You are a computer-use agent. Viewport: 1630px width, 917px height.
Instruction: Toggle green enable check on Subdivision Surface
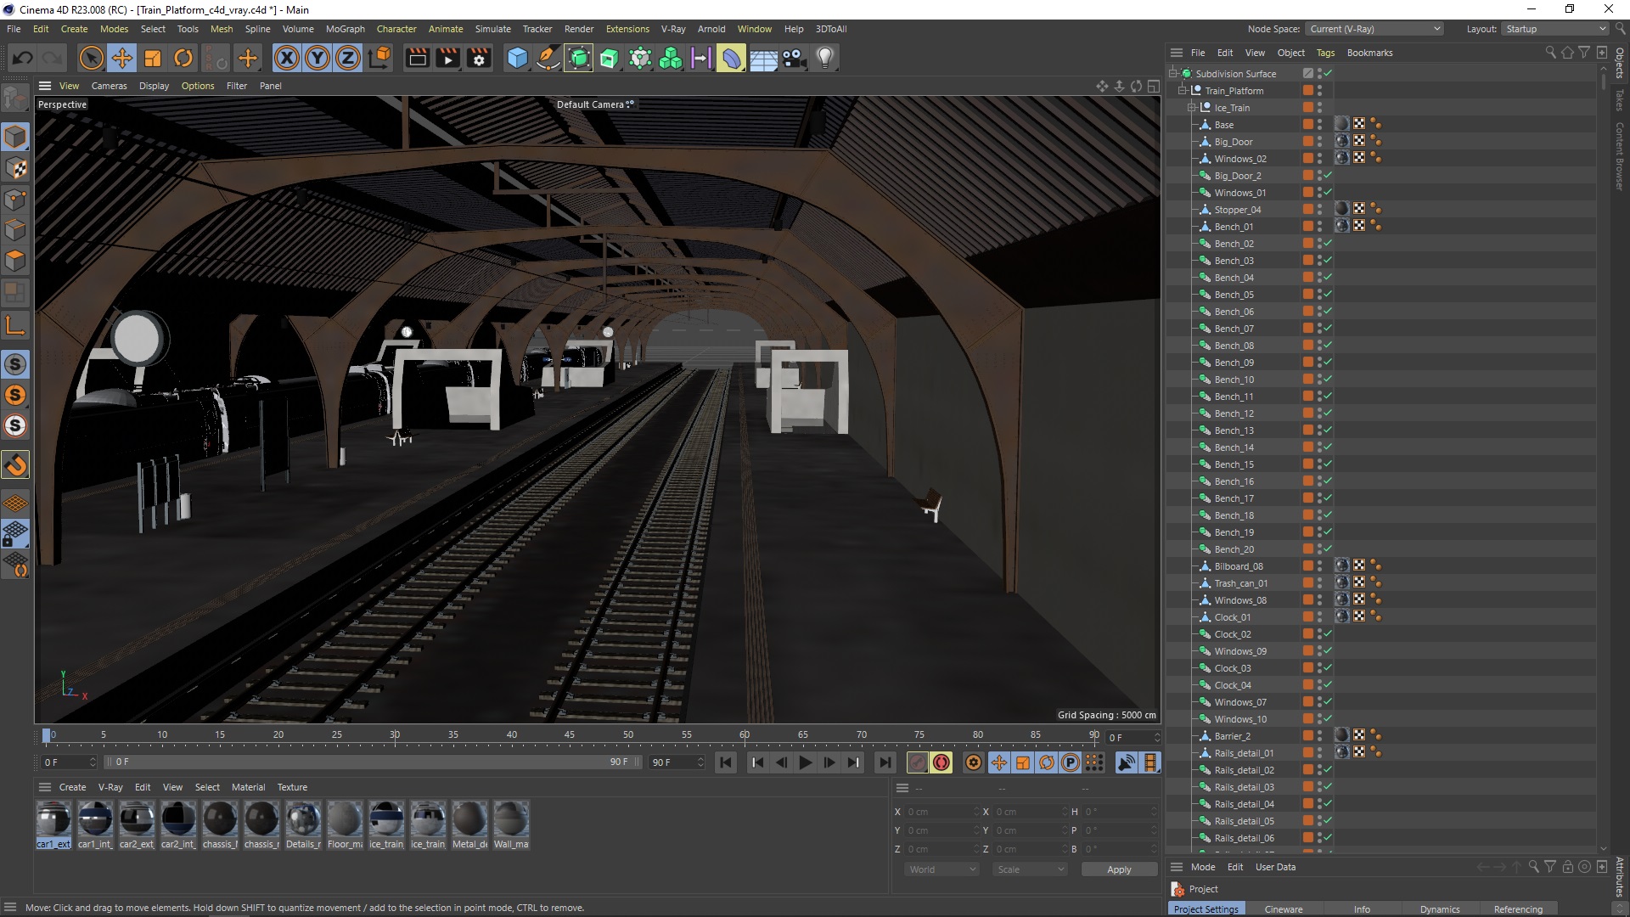[x=1328, y=74]
